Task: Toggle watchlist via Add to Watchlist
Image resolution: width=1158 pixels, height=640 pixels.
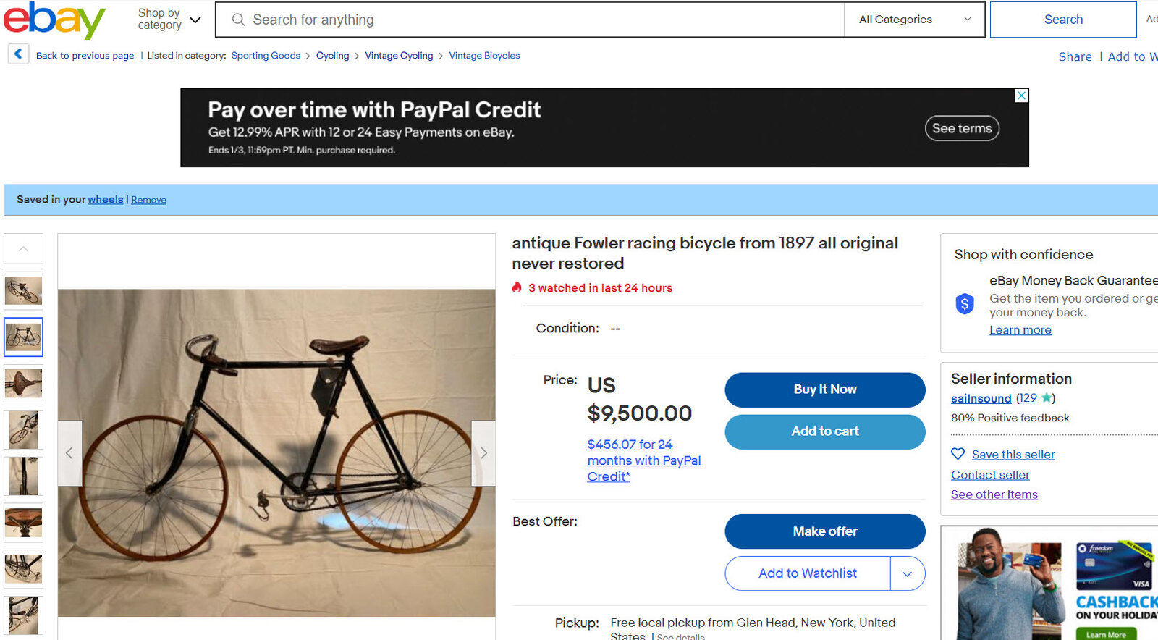Action: 807,573
